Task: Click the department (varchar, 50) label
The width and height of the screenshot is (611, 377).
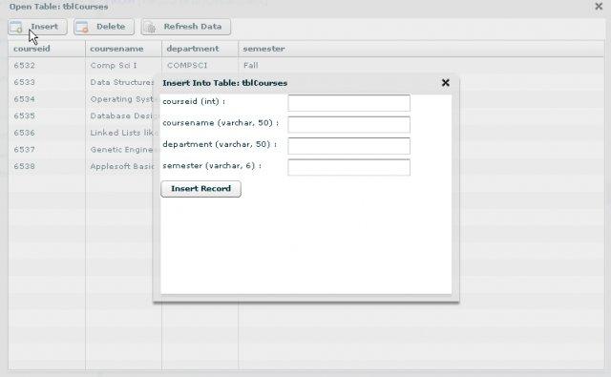Action: point(220,144)
